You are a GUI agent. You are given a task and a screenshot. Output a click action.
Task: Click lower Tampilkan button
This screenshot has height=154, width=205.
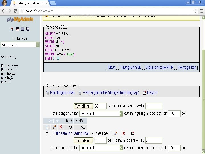pyautogui.click(x=83, y=141)
